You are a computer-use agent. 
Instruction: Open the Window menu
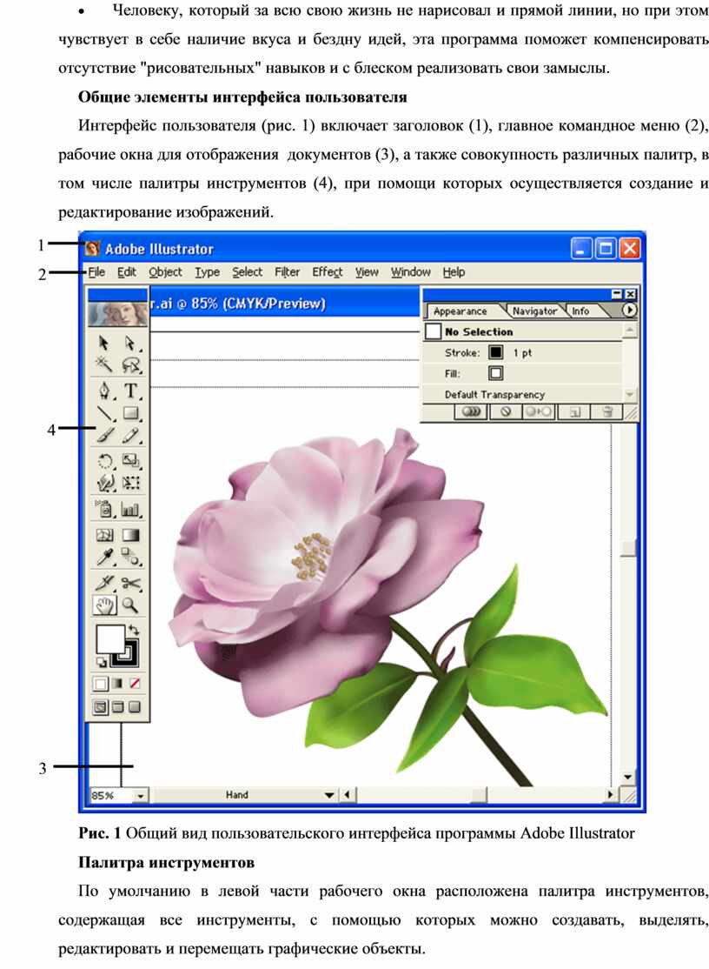pyautogui.click(x=410, y=272)
